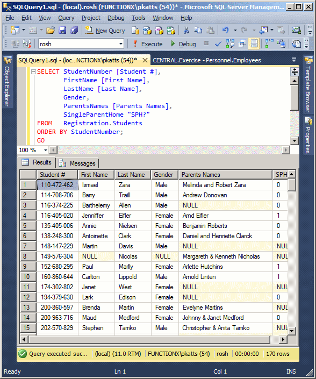Click the Query Options icon
The image size is (316, 379).
click(242, 44)
